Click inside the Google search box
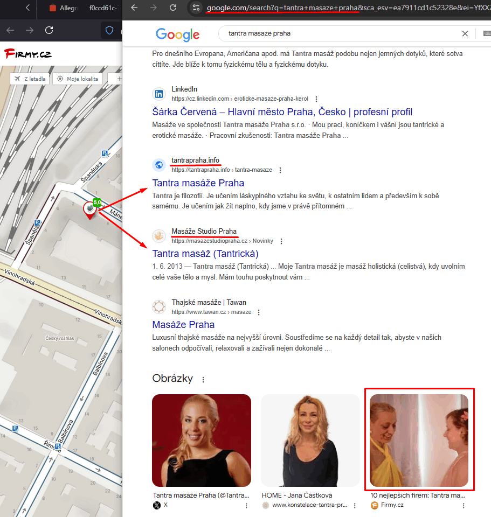This screenshot has width=491, height=517. tap(323, 34)
